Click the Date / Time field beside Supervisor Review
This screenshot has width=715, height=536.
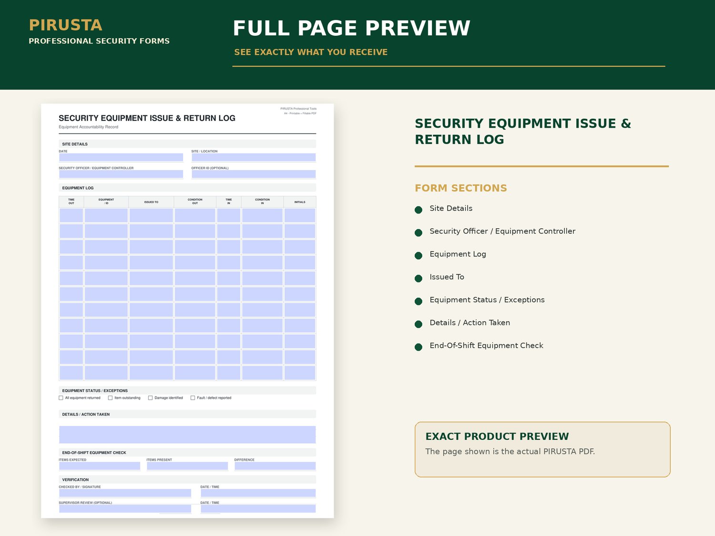(x=258, y=509)
